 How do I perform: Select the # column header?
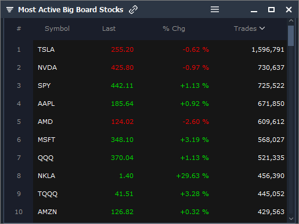(x=19, y=29)
